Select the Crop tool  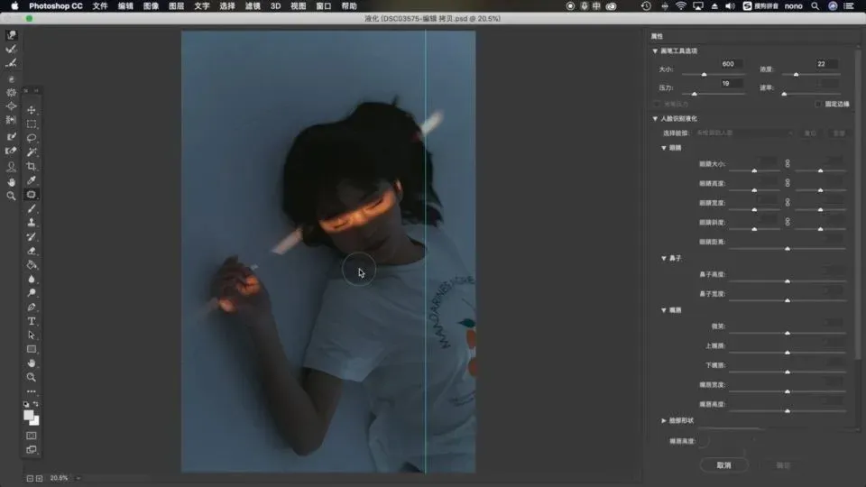tap(32, 166)
